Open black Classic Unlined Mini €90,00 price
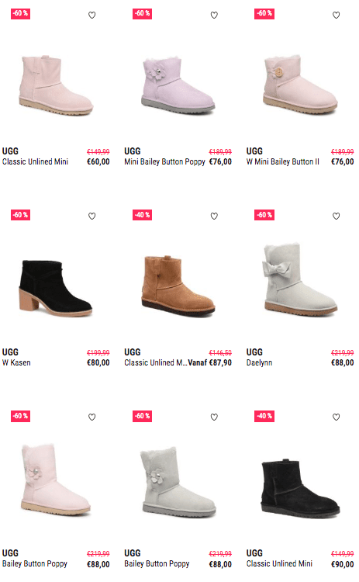The width and height of the screenshot is (359, 582). [x=342, y=564]
